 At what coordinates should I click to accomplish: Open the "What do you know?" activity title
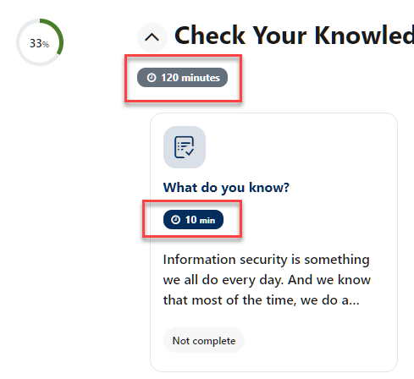click(226, 188)
